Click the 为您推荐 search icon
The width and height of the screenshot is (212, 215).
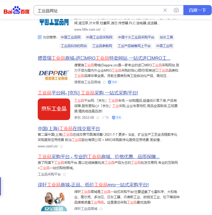tap(40, 37)
